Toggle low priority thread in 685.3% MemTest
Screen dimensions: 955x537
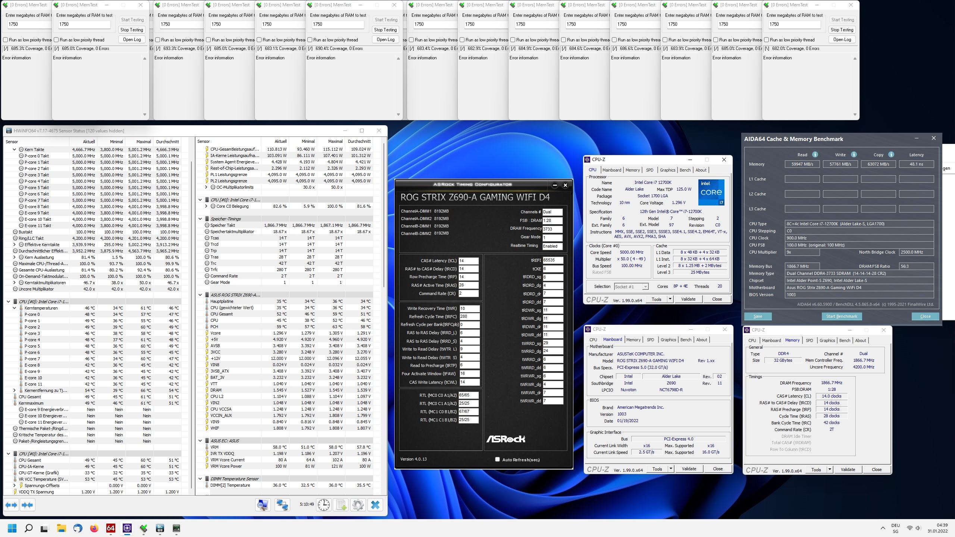point(6,40)
